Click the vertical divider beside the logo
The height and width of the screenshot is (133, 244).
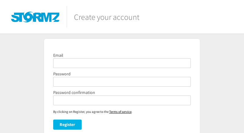pos(67,17)
